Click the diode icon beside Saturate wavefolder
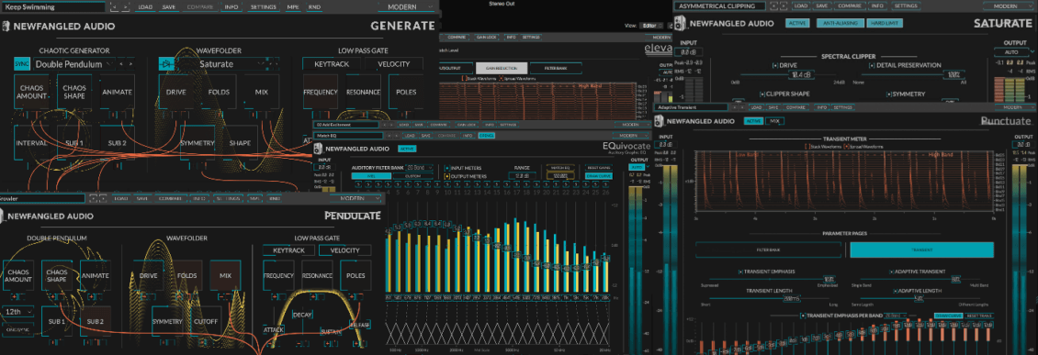Screen dimensions: 1038x355 [x=166, y=64]
